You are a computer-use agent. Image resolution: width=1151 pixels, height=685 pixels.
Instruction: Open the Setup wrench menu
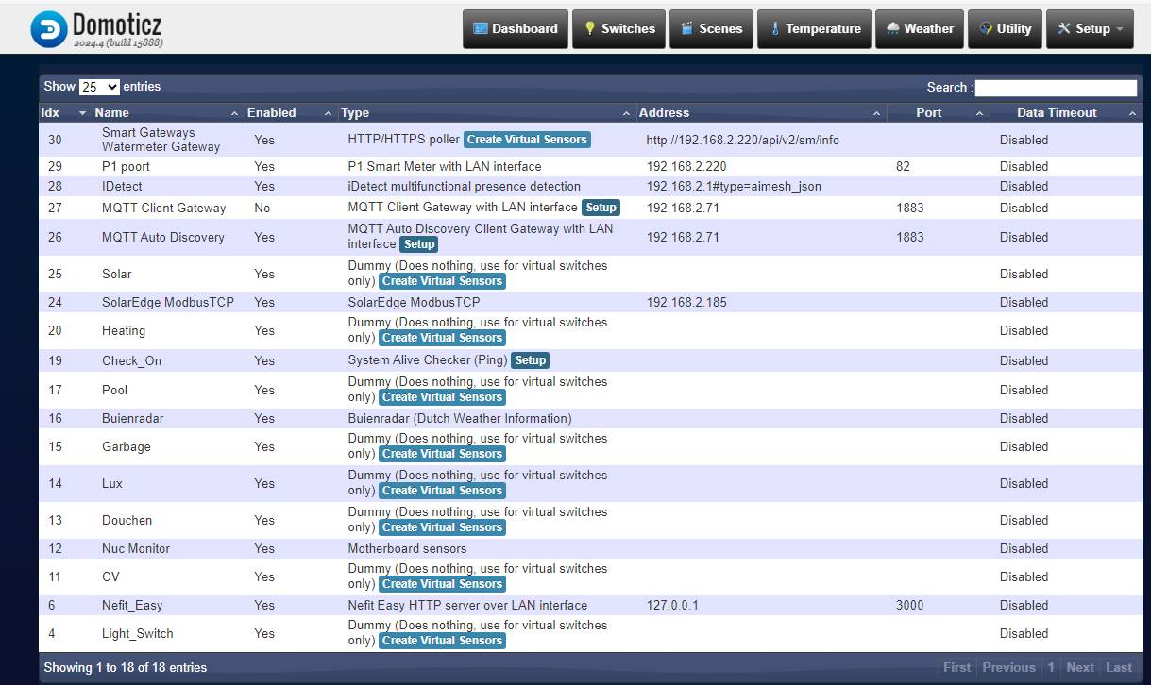click(1064, 29)
